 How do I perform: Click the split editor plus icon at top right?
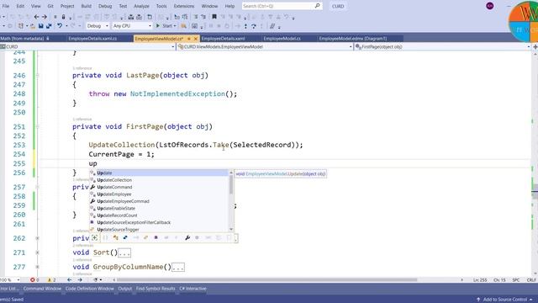535,47
